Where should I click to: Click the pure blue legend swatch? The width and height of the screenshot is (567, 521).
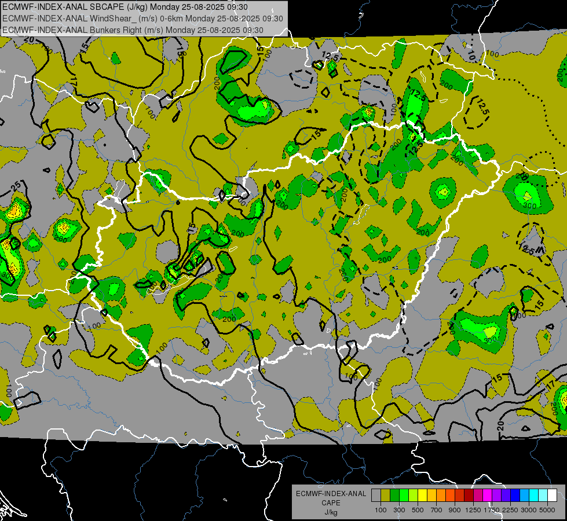[515, 496]
